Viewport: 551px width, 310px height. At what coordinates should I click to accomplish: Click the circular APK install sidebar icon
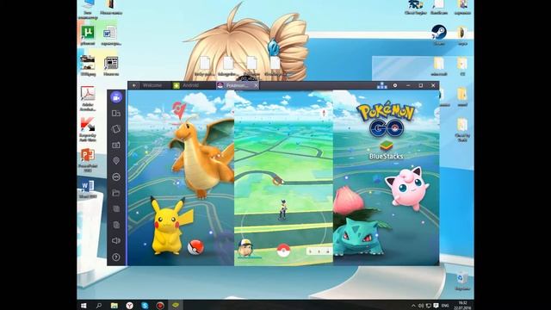click(116, 177)
